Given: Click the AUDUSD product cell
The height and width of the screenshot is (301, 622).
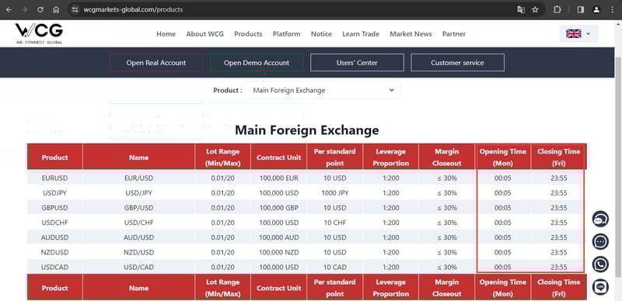Looking at the screenshot, I should point(54,237).
